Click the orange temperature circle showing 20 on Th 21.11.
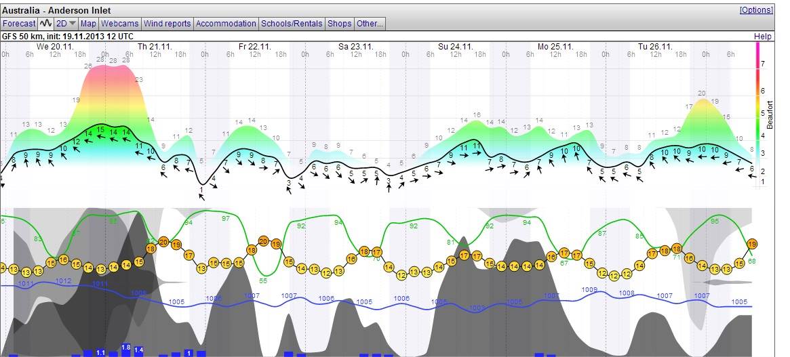Image resolution: width=790 pixels, height=357 pixels. coord(163,241)
